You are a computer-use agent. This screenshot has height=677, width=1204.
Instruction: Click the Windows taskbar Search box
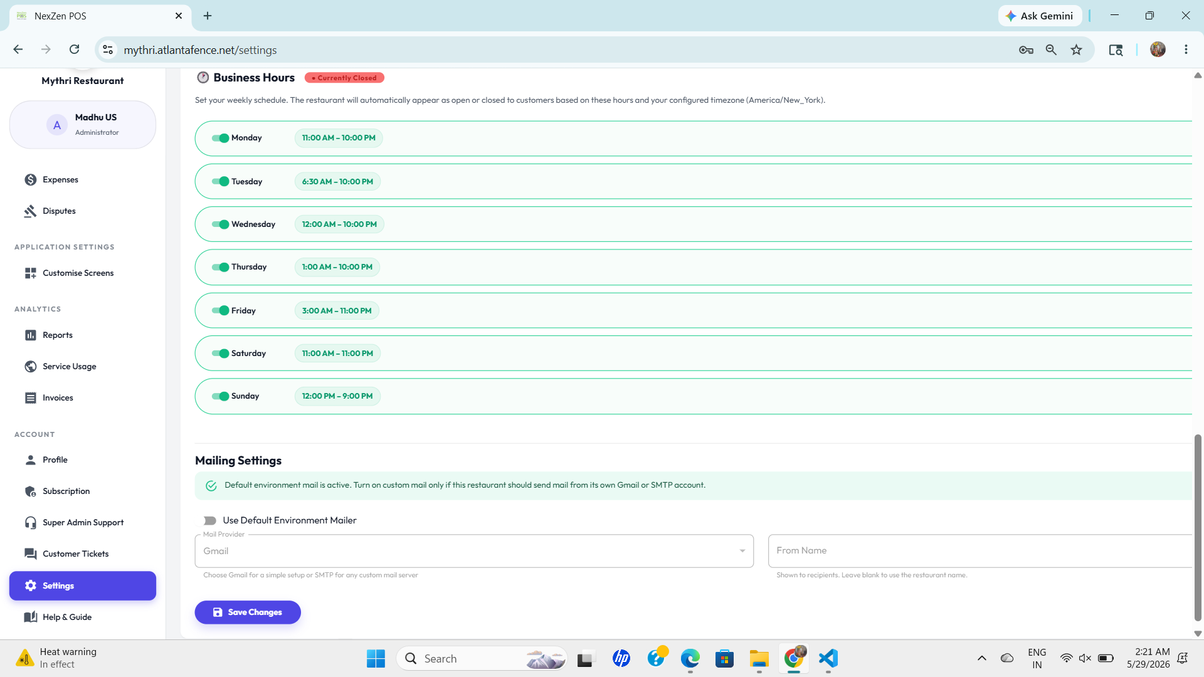(482, 658)
